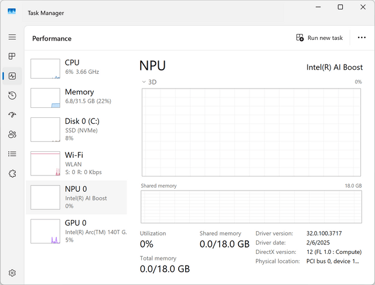This screenshot has width=375, height=285.
Task: Click the Memory mini graph thumbnail
Action: tap(45, 98)
